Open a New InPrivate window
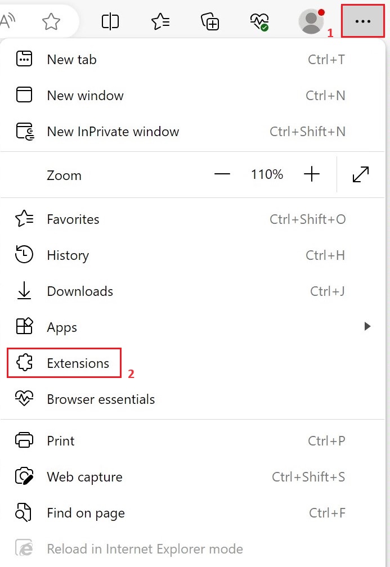The image size is (390, 567). 113,132
